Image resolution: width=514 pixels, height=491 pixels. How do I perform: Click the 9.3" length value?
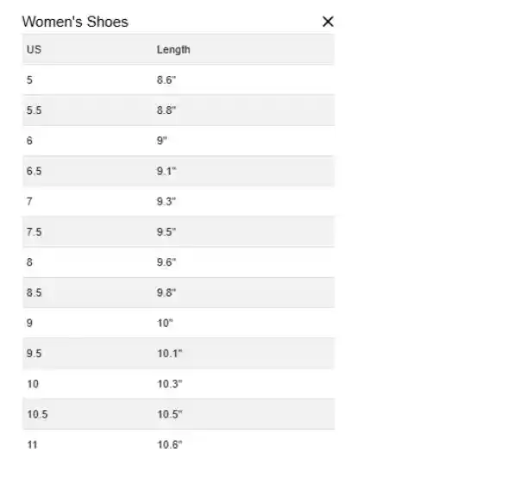click(x=166, y=201)
